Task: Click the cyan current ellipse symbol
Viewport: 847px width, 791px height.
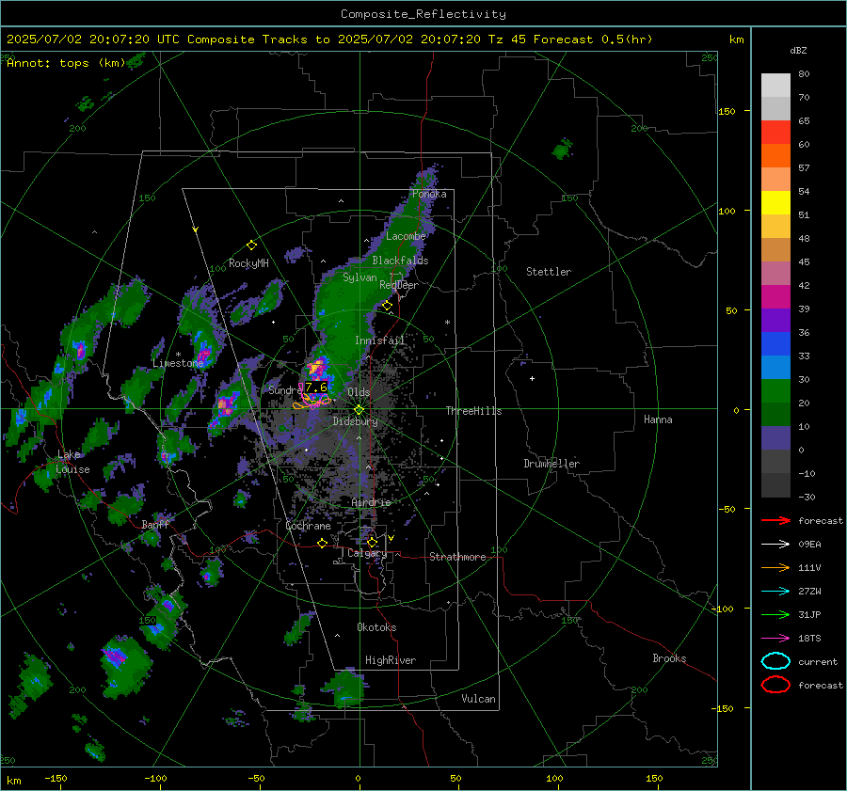Action: [775, 661]
